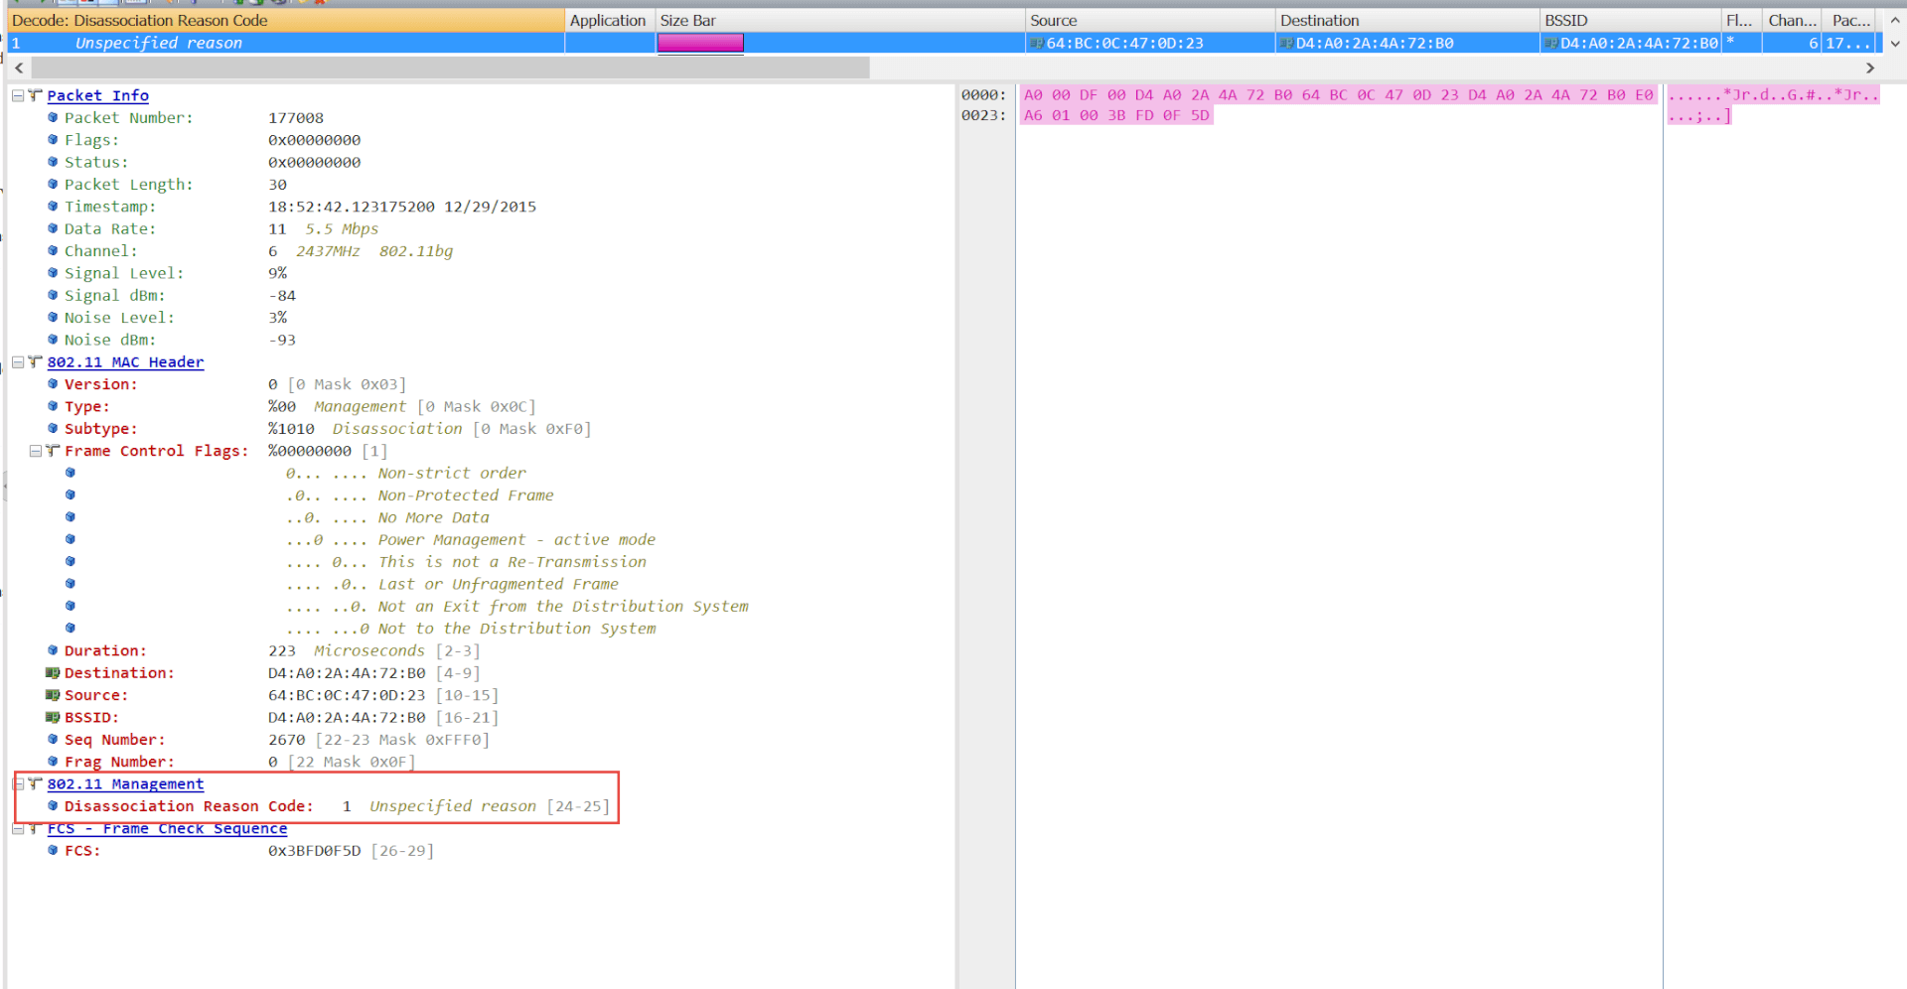Click the bullet icon next to Signal dBm
This screenshot has width=1907, height=989.
click(53, 295)
